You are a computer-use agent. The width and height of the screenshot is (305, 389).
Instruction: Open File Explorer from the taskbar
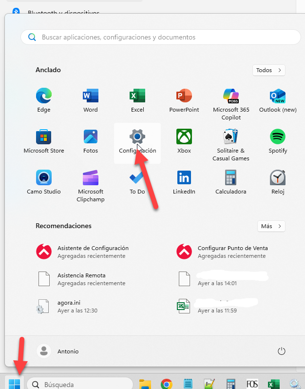(x=145, y=384)
